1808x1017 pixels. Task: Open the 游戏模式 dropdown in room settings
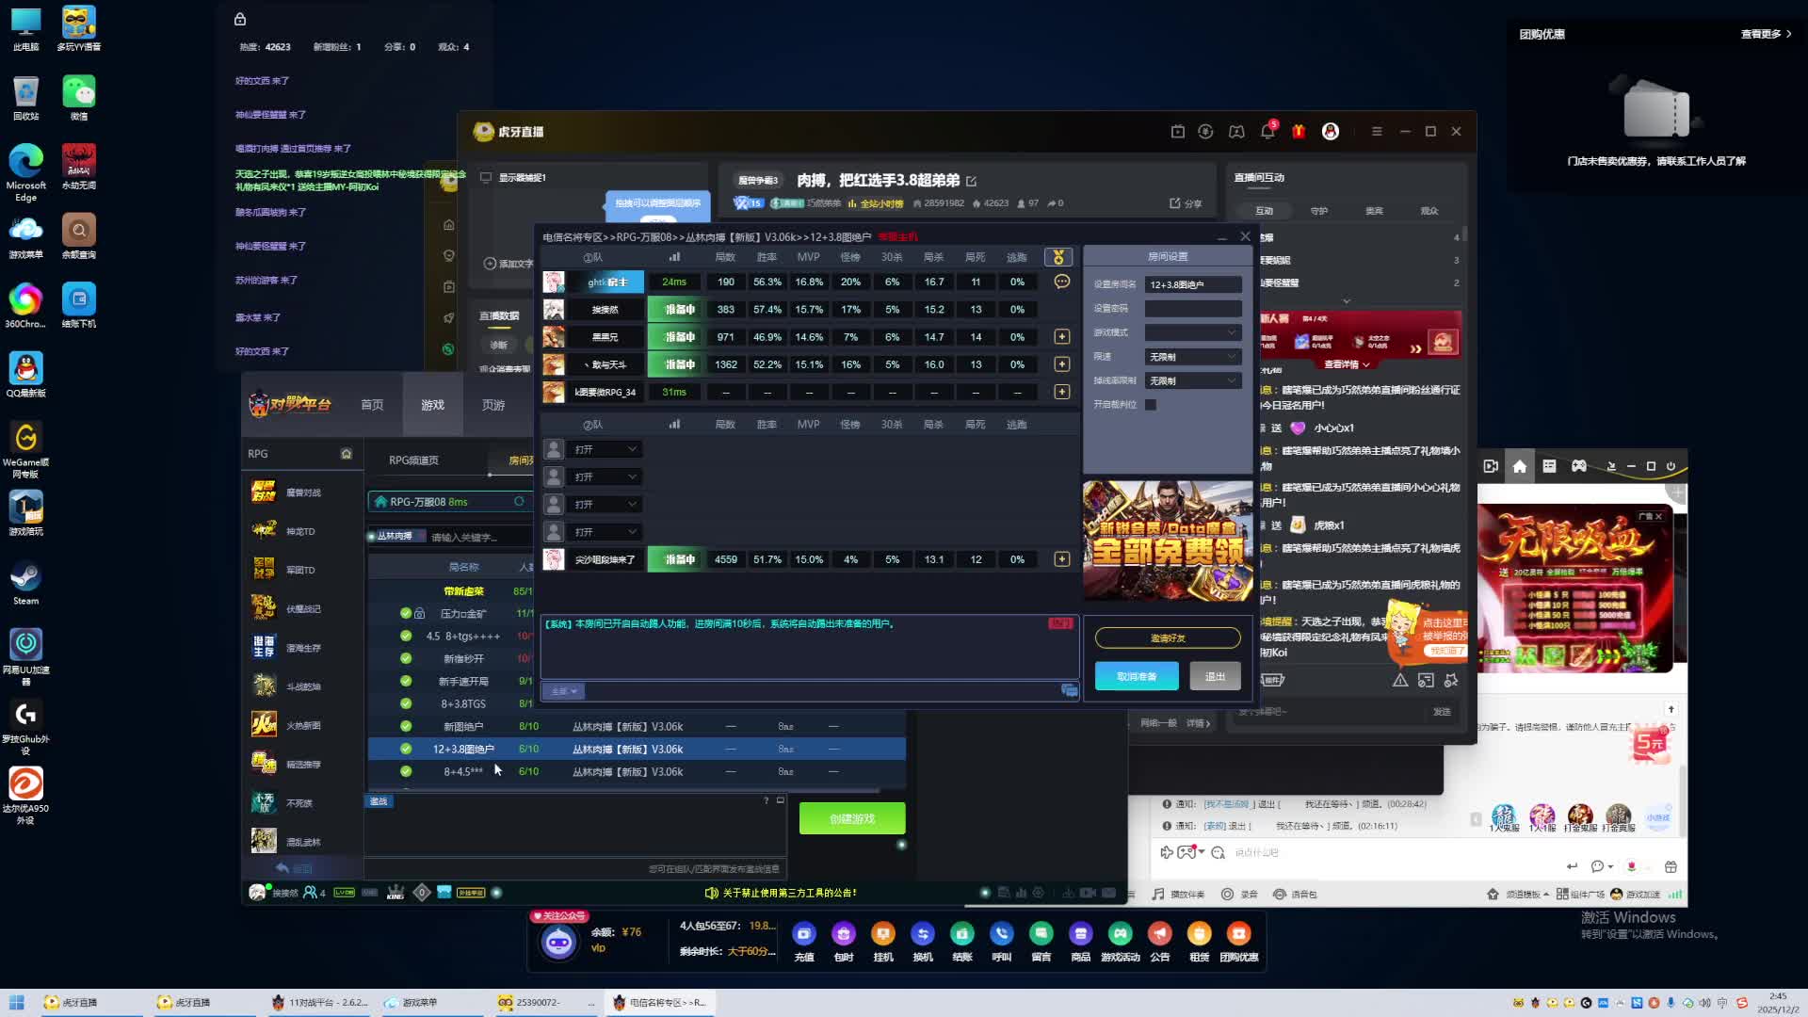tap(1192, 332)
